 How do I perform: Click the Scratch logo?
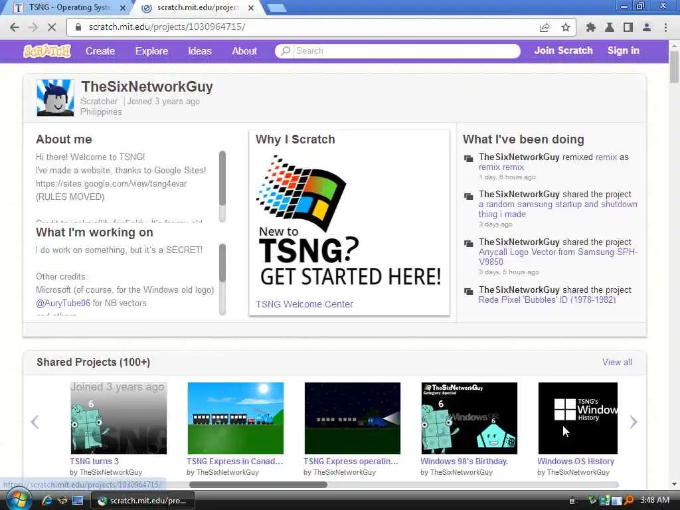coord(47,50)
